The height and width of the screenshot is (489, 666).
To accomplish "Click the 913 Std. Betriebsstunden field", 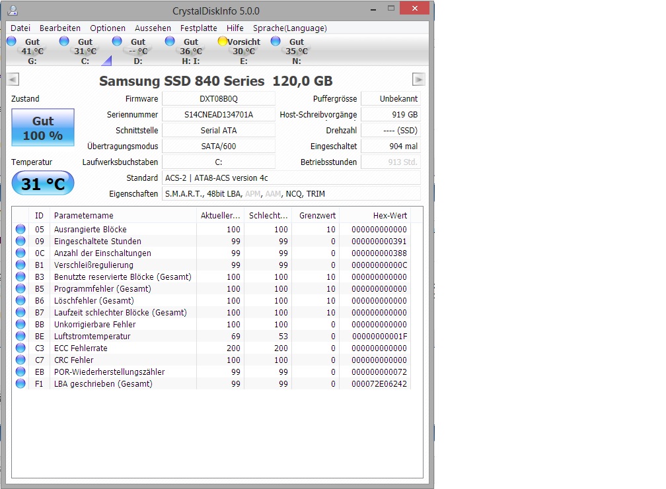I will pyautogui.click(x=390, y=162).
